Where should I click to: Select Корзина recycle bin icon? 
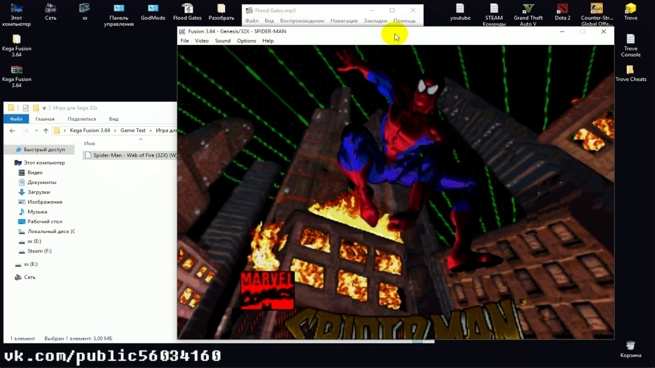tap(630, 349)
